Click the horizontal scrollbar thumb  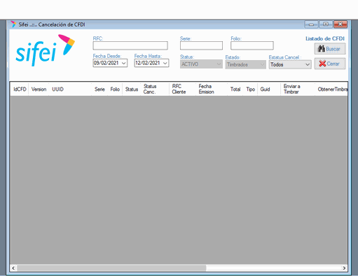[111, 268]
